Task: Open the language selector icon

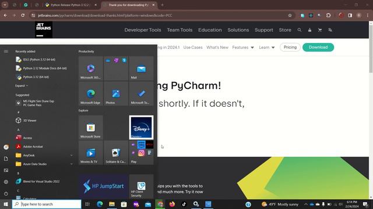Action: [x=330, y=30]
